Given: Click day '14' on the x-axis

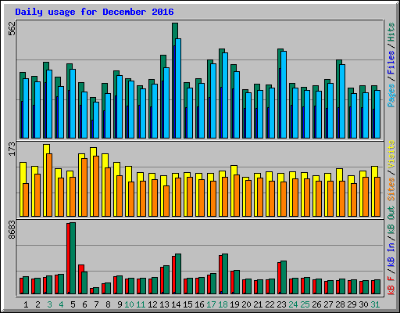Looking at the screenshot, I should (176, 304).
